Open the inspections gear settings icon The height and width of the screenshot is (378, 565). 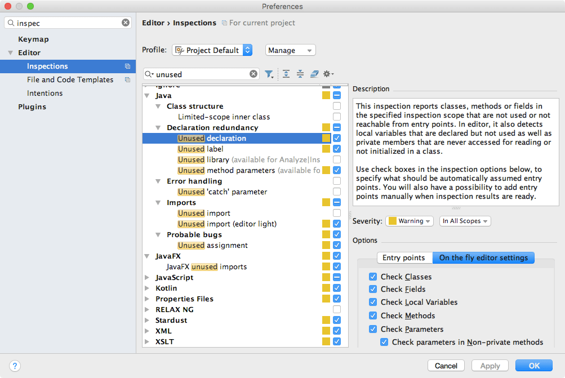point(328,74)
